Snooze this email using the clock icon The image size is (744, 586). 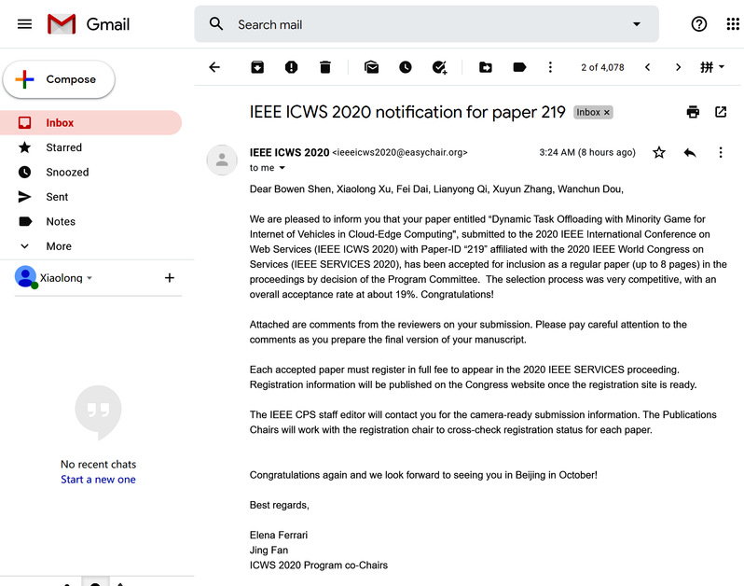[x=406, y=67]
